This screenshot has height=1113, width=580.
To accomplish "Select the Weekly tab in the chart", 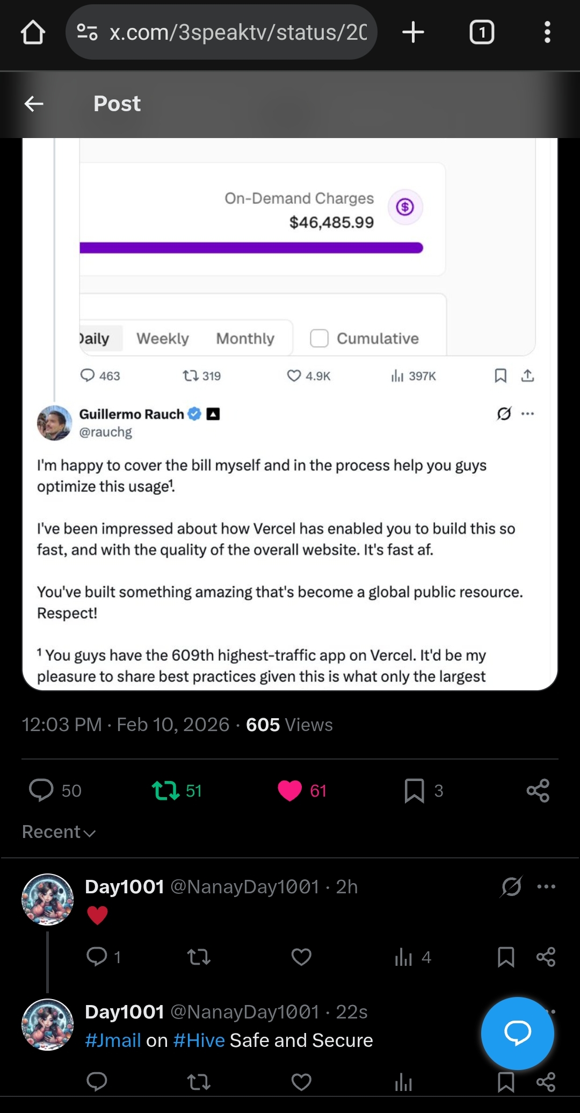I will [163, 338].
